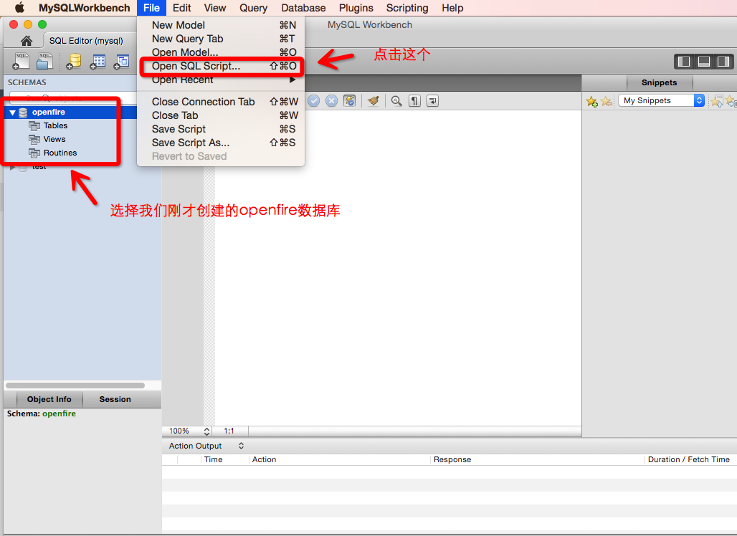Expand the Open Recent submenu
737x536 pixels.
pos(222,80)
